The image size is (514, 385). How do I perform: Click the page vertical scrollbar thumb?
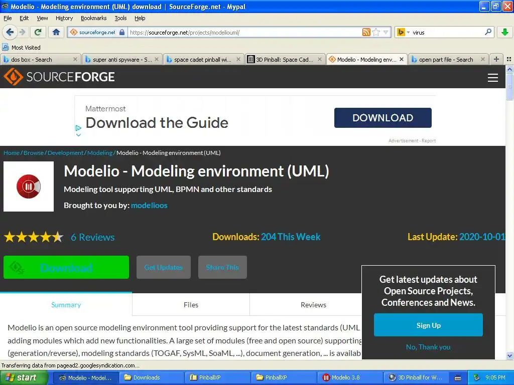tap(509, 87)
